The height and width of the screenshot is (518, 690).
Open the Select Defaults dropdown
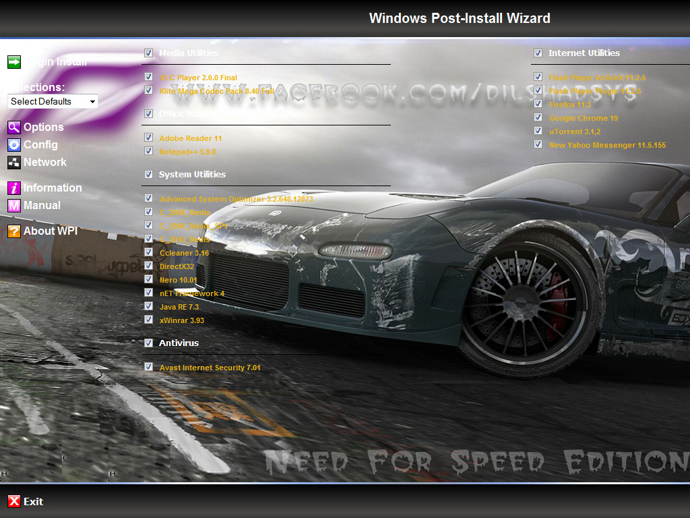[53, 101]
